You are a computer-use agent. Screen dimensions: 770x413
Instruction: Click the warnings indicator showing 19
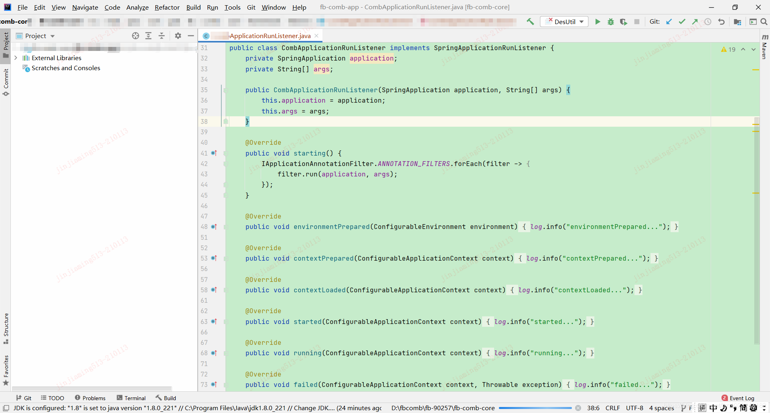tap(728, 49)
